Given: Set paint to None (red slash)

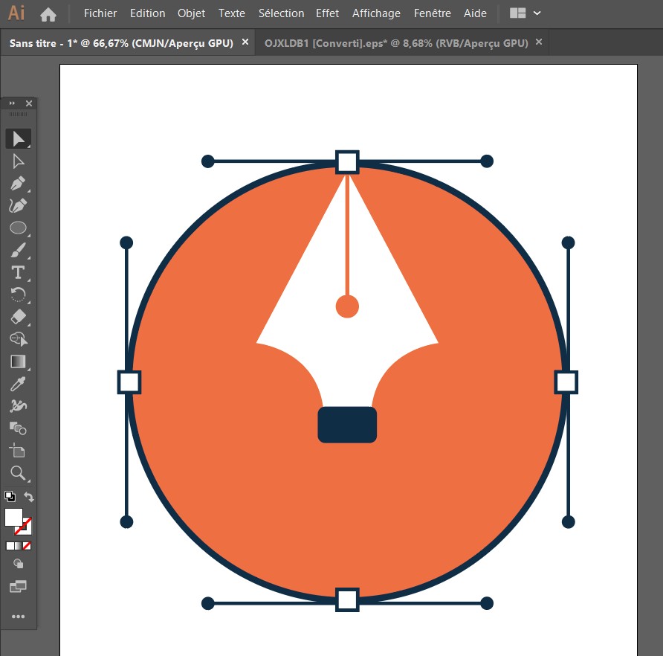Looking at the screenshot, I should pos(27,545).
